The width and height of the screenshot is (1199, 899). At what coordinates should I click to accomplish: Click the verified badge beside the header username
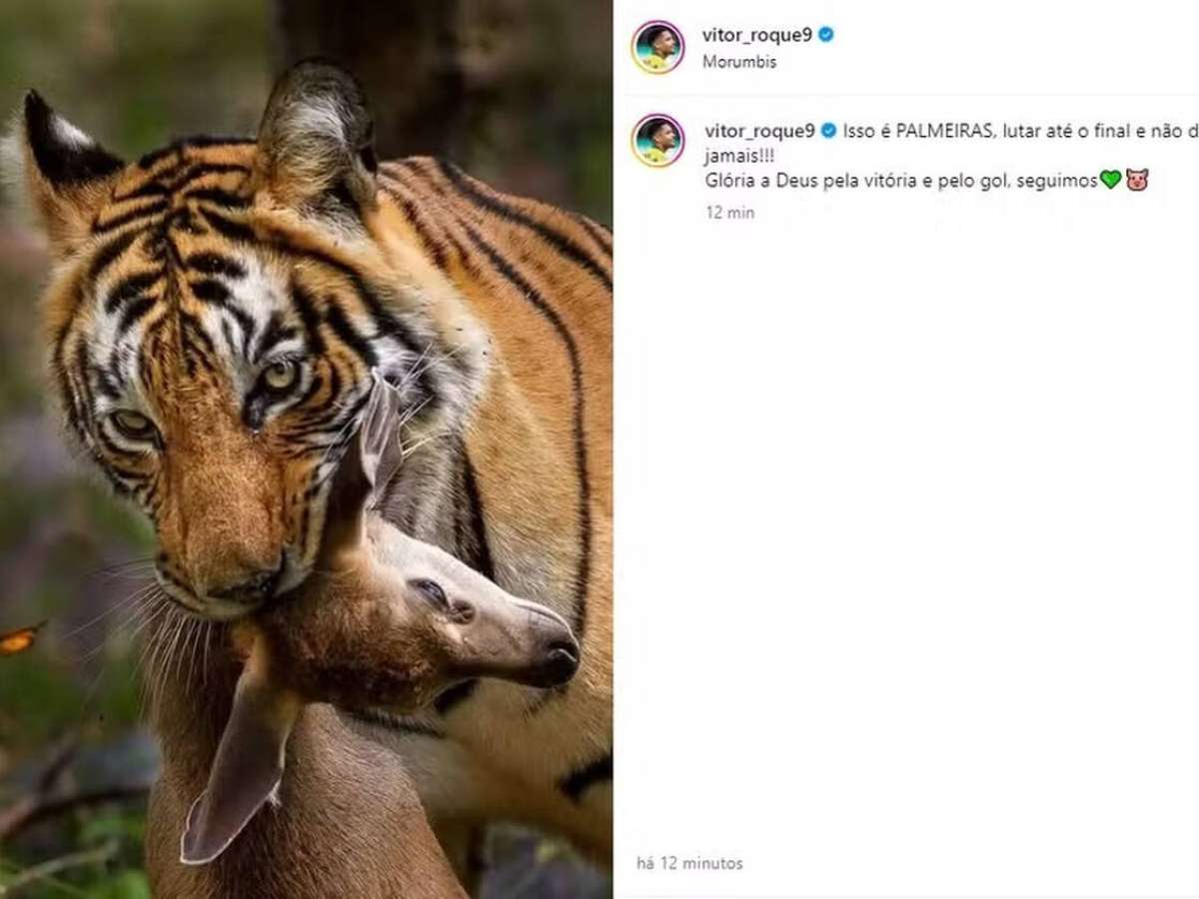point(826,35)
